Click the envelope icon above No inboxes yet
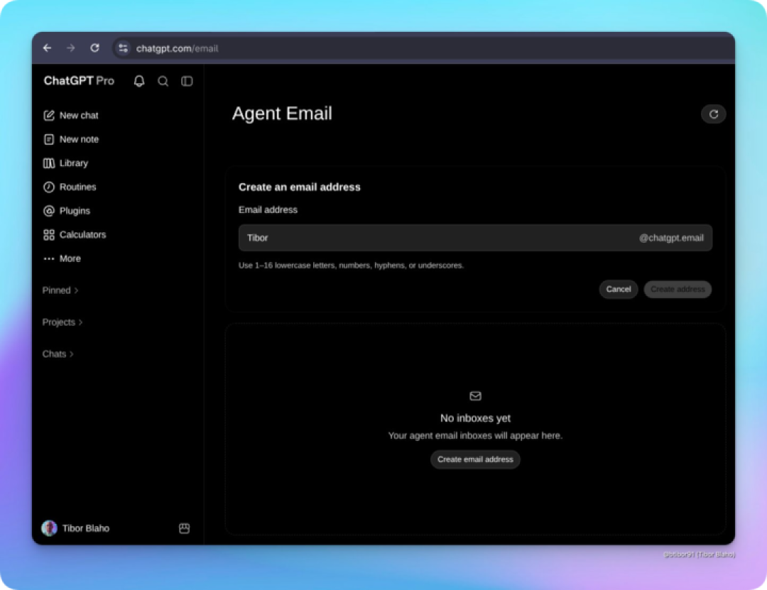Viewport: 767px width, 590px height. pyautogui.click(x=475, y=395)
